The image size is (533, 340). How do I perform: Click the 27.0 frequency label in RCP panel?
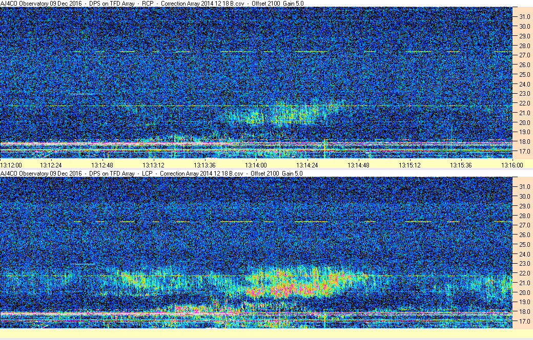pyautogui.click(x=524, y=55)
